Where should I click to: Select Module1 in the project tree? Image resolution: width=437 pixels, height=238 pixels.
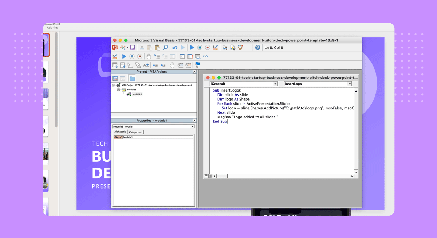pos(137,94)
